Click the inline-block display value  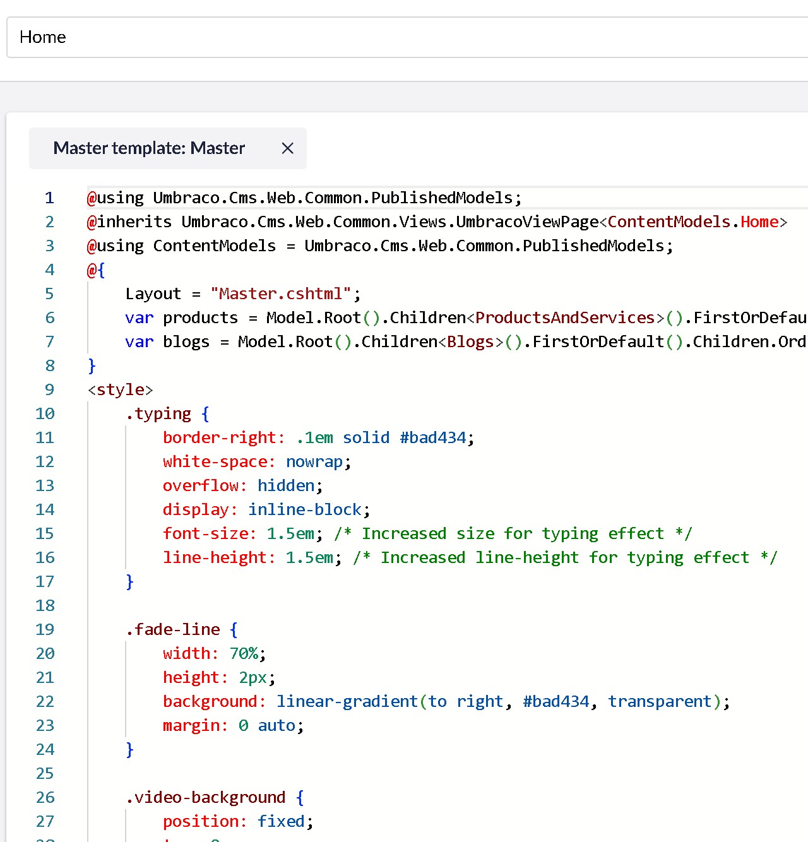point(305,510)
